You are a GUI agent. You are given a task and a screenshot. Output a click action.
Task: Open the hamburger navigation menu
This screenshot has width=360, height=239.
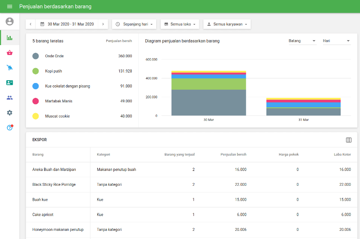pos(9,7)
